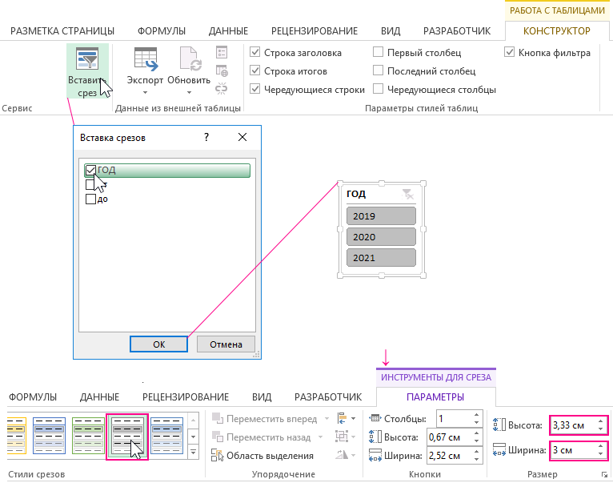Open the Обновить dropdown menu
Viewport: 613px width, 483px height.
(x=190, y=80)
